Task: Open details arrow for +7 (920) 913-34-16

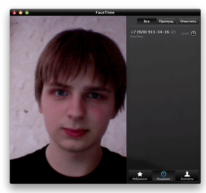Action: point(193,33)
